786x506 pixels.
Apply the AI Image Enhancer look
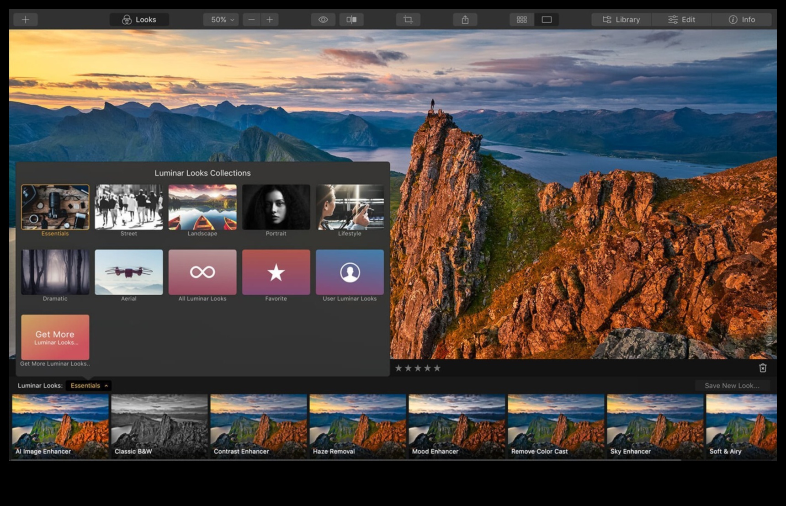click(x=60, y=426)
